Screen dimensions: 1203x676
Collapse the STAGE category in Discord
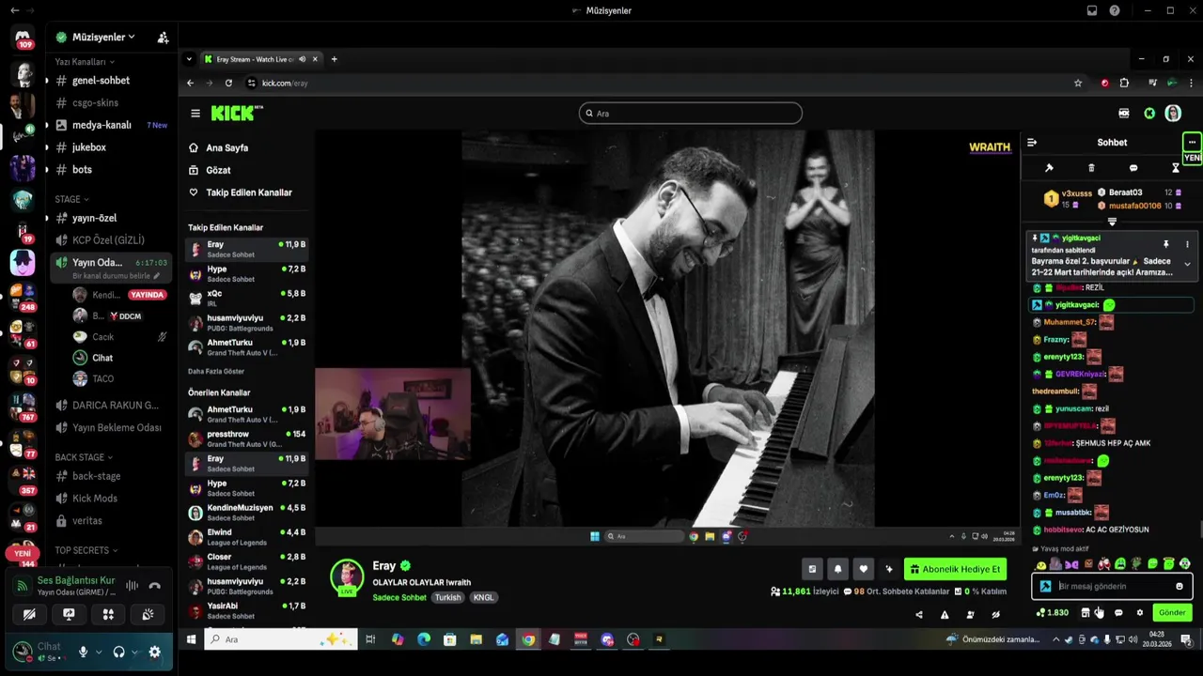[72, 199]
